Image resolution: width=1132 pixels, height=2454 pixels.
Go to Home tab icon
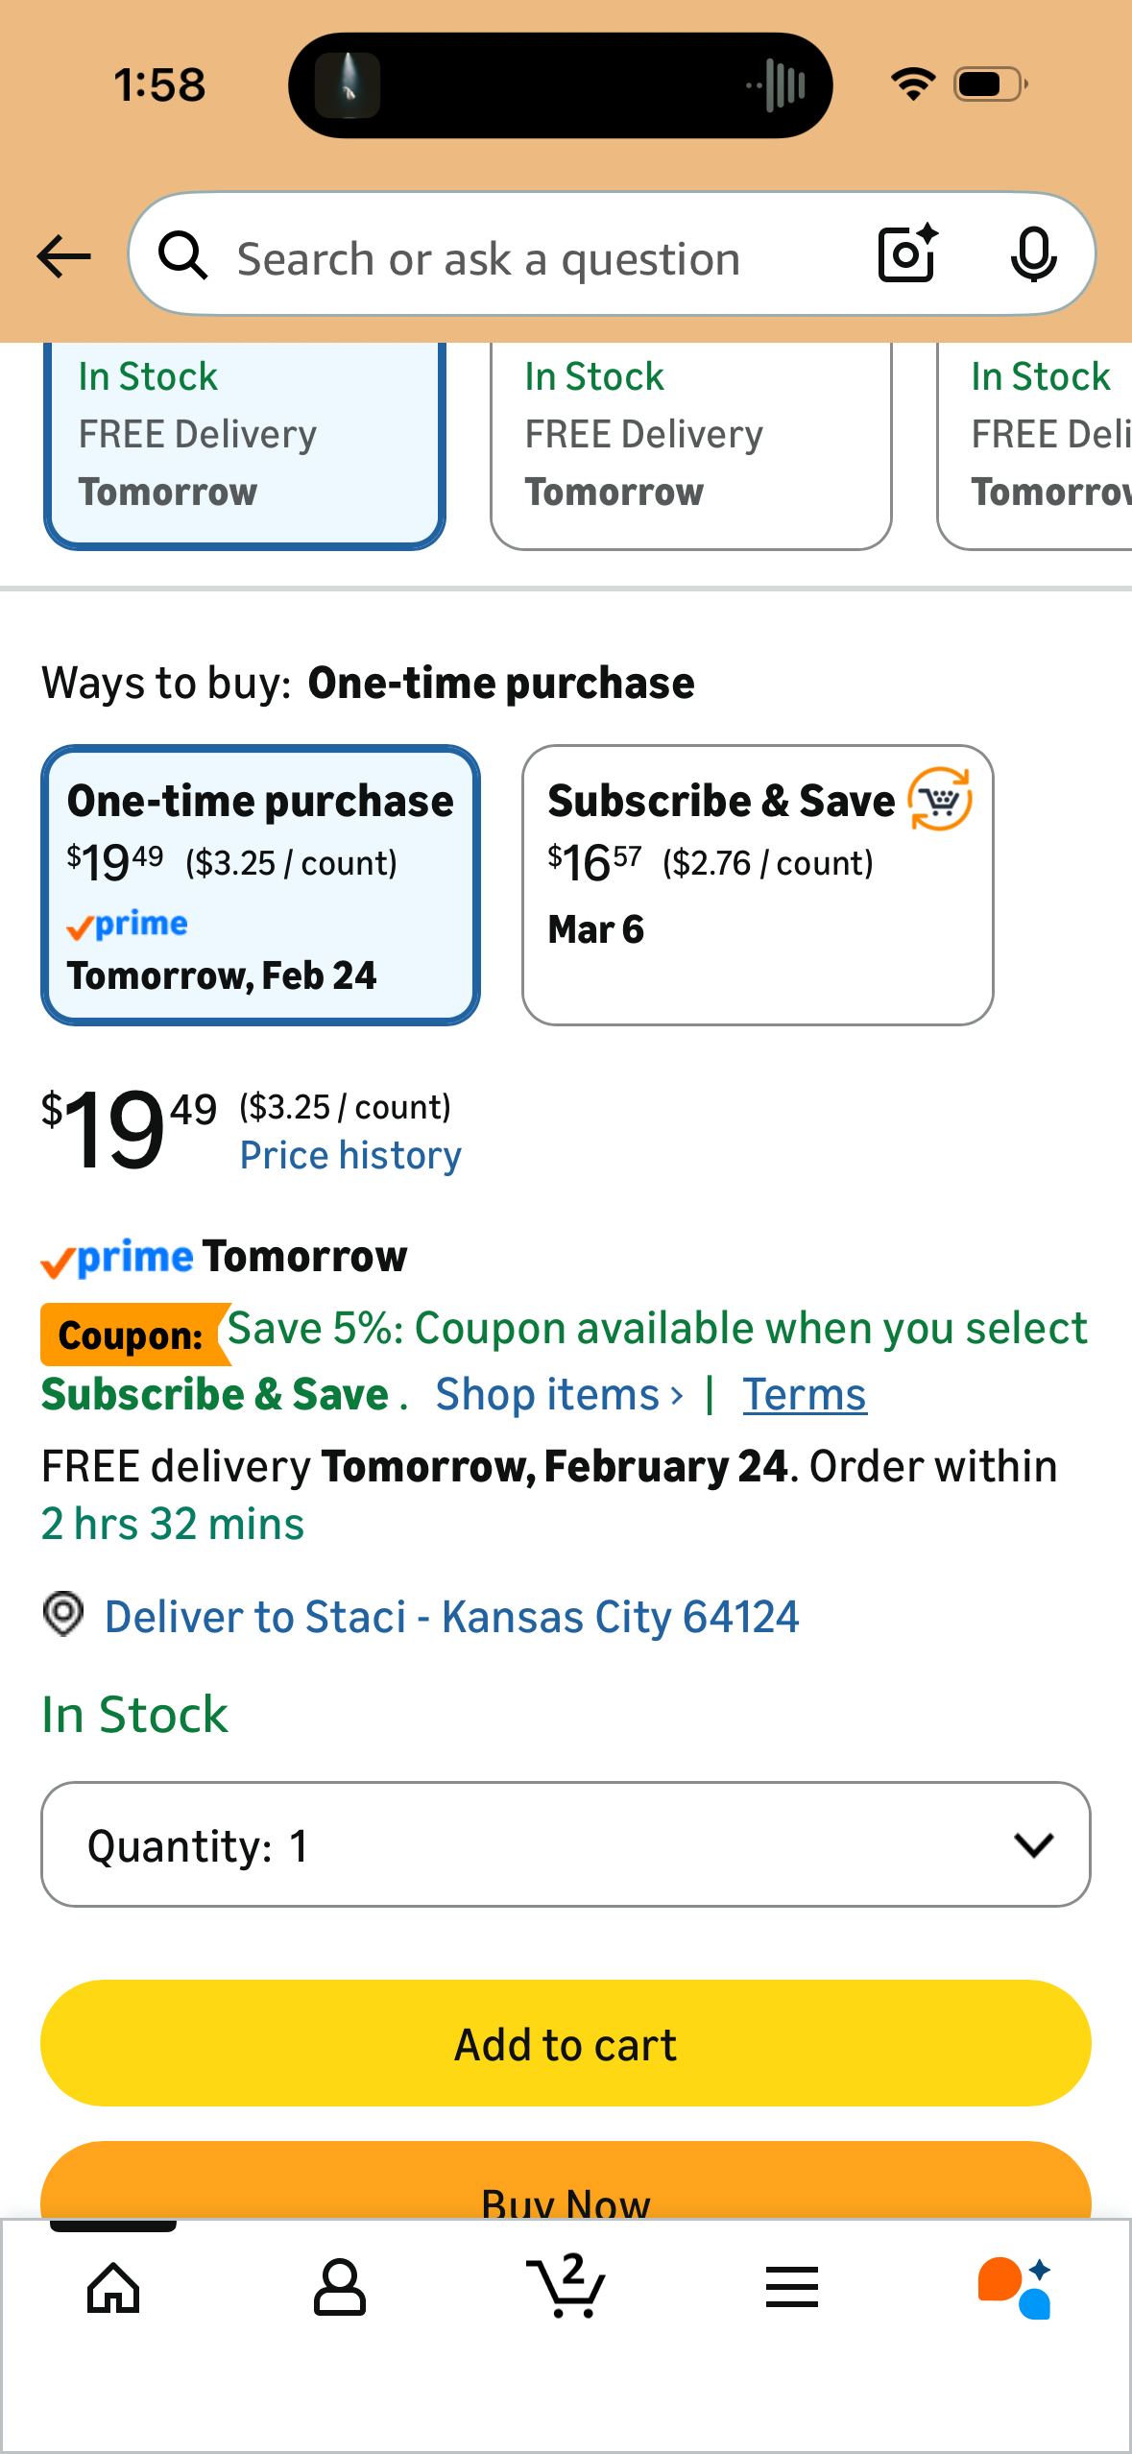[x=113, y=2287]
